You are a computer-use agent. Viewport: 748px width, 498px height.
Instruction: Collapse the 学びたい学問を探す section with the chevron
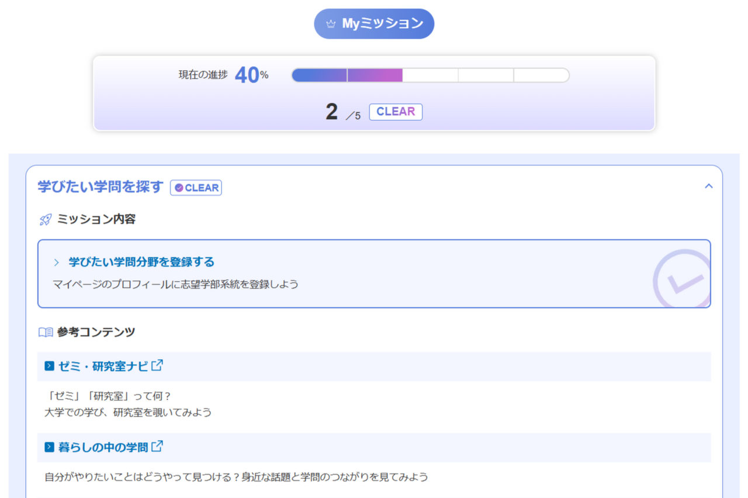(709, 186)
